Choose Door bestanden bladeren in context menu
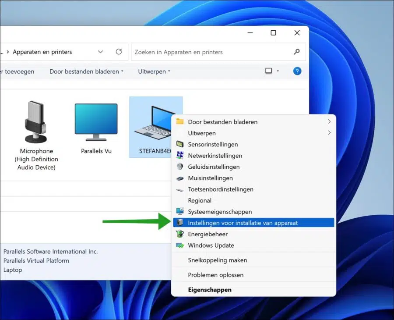The image size is (394, 320). (253, 122)
